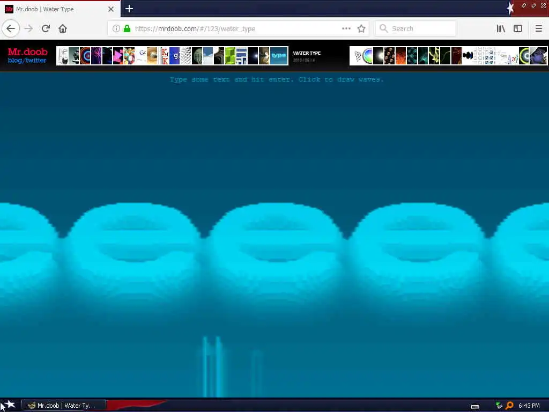549x412 pixels.
Task: Reload the current page
Action: click(46, 28)
